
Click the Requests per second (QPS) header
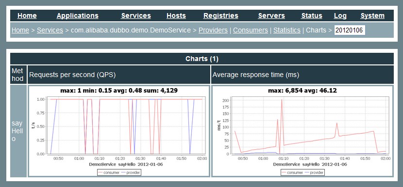coord(119,75)
